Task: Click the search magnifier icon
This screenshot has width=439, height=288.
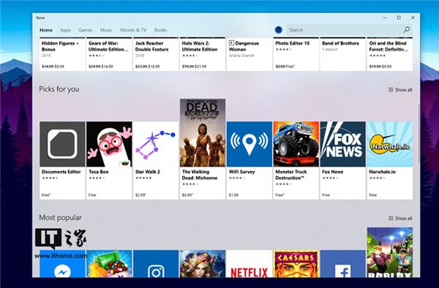Action: (x=406, y=30)
